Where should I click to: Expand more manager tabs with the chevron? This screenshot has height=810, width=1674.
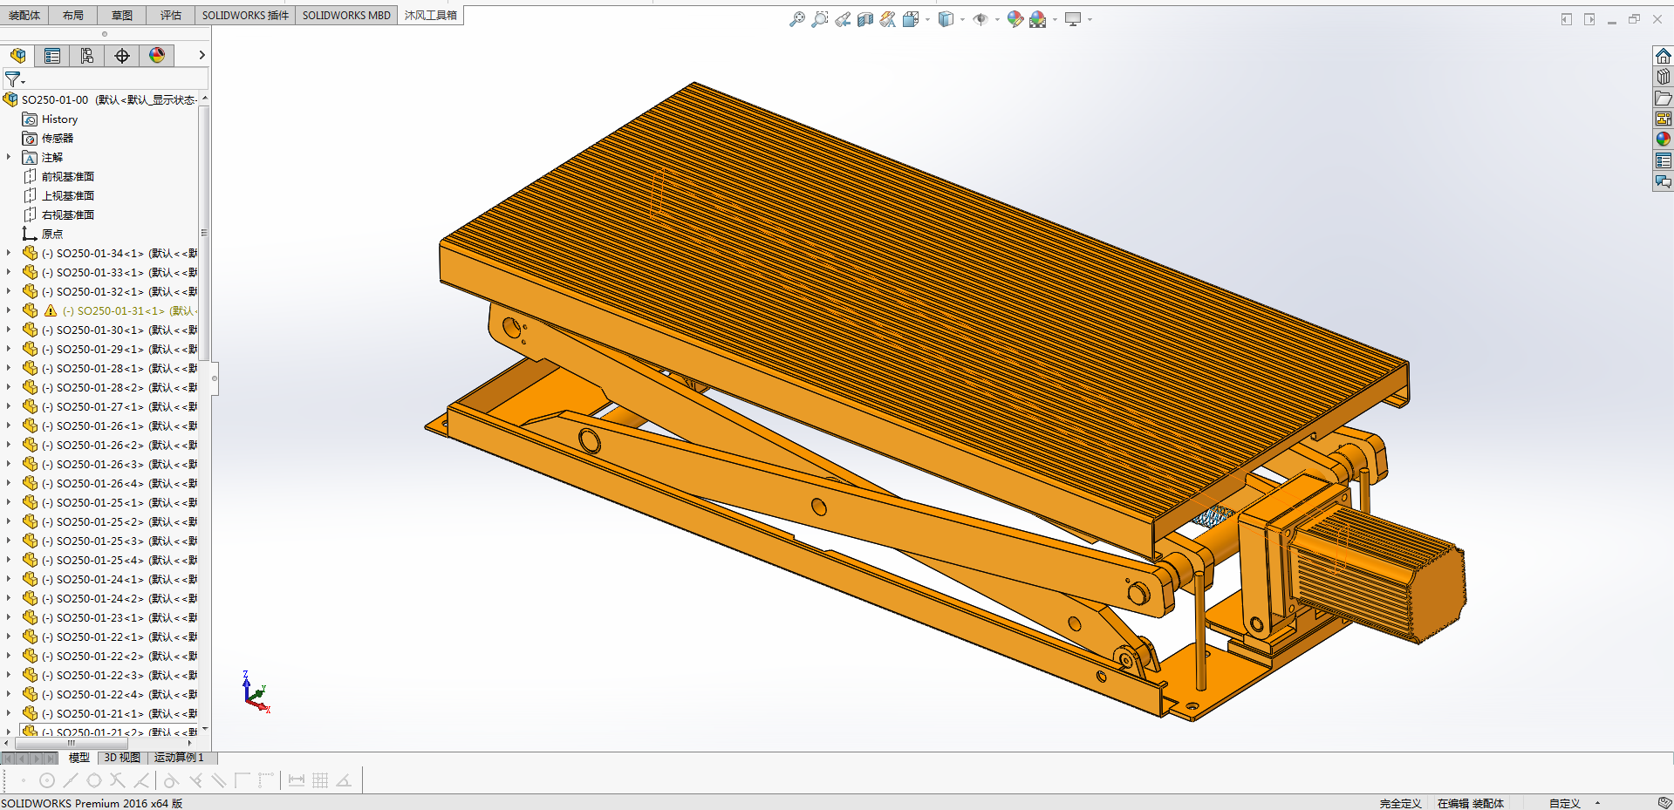(202, 55)
